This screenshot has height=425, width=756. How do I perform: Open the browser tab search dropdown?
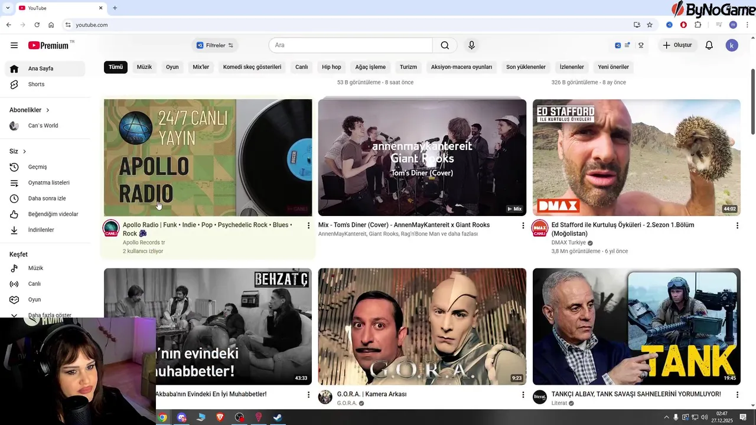pos(8,8)
